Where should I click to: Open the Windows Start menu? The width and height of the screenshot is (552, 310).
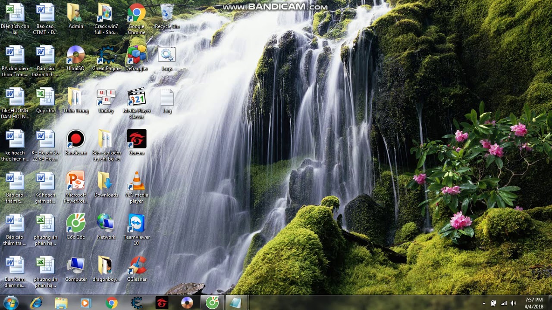(10, 303)
